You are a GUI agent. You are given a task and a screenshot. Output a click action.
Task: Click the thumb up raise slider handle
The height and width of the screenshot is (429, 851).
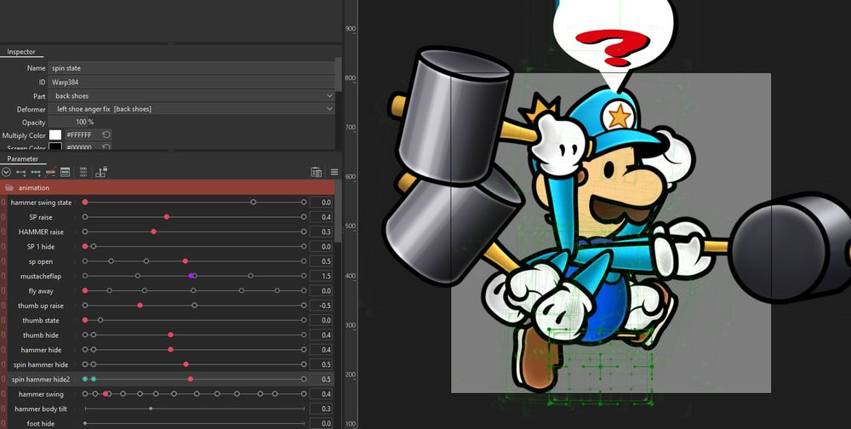140,306
